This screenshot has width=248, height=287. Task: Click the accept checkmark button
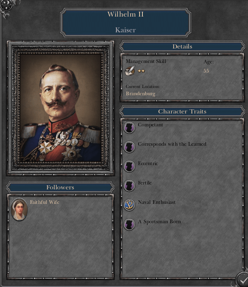click(243, 280)
